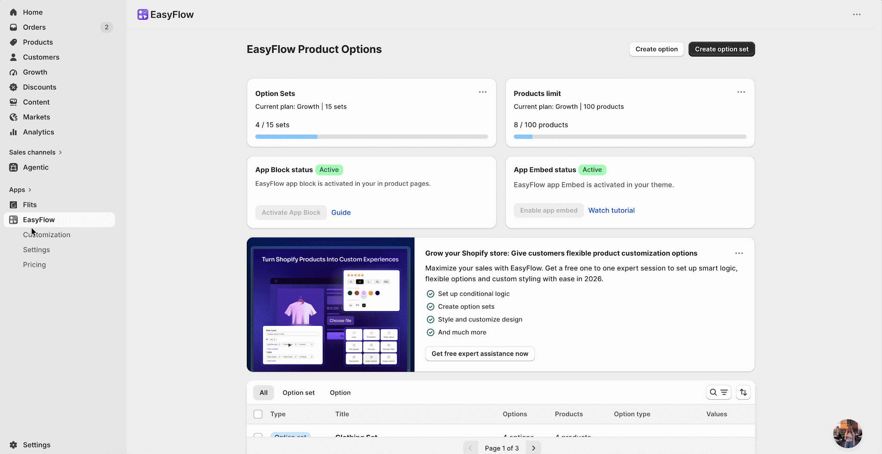Expand Sales channels section

36,152
